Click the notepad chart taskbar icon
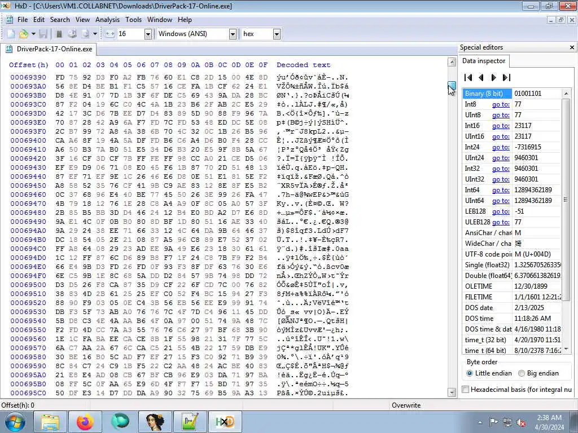Screen dimensions: 578x433 point(190,422)
